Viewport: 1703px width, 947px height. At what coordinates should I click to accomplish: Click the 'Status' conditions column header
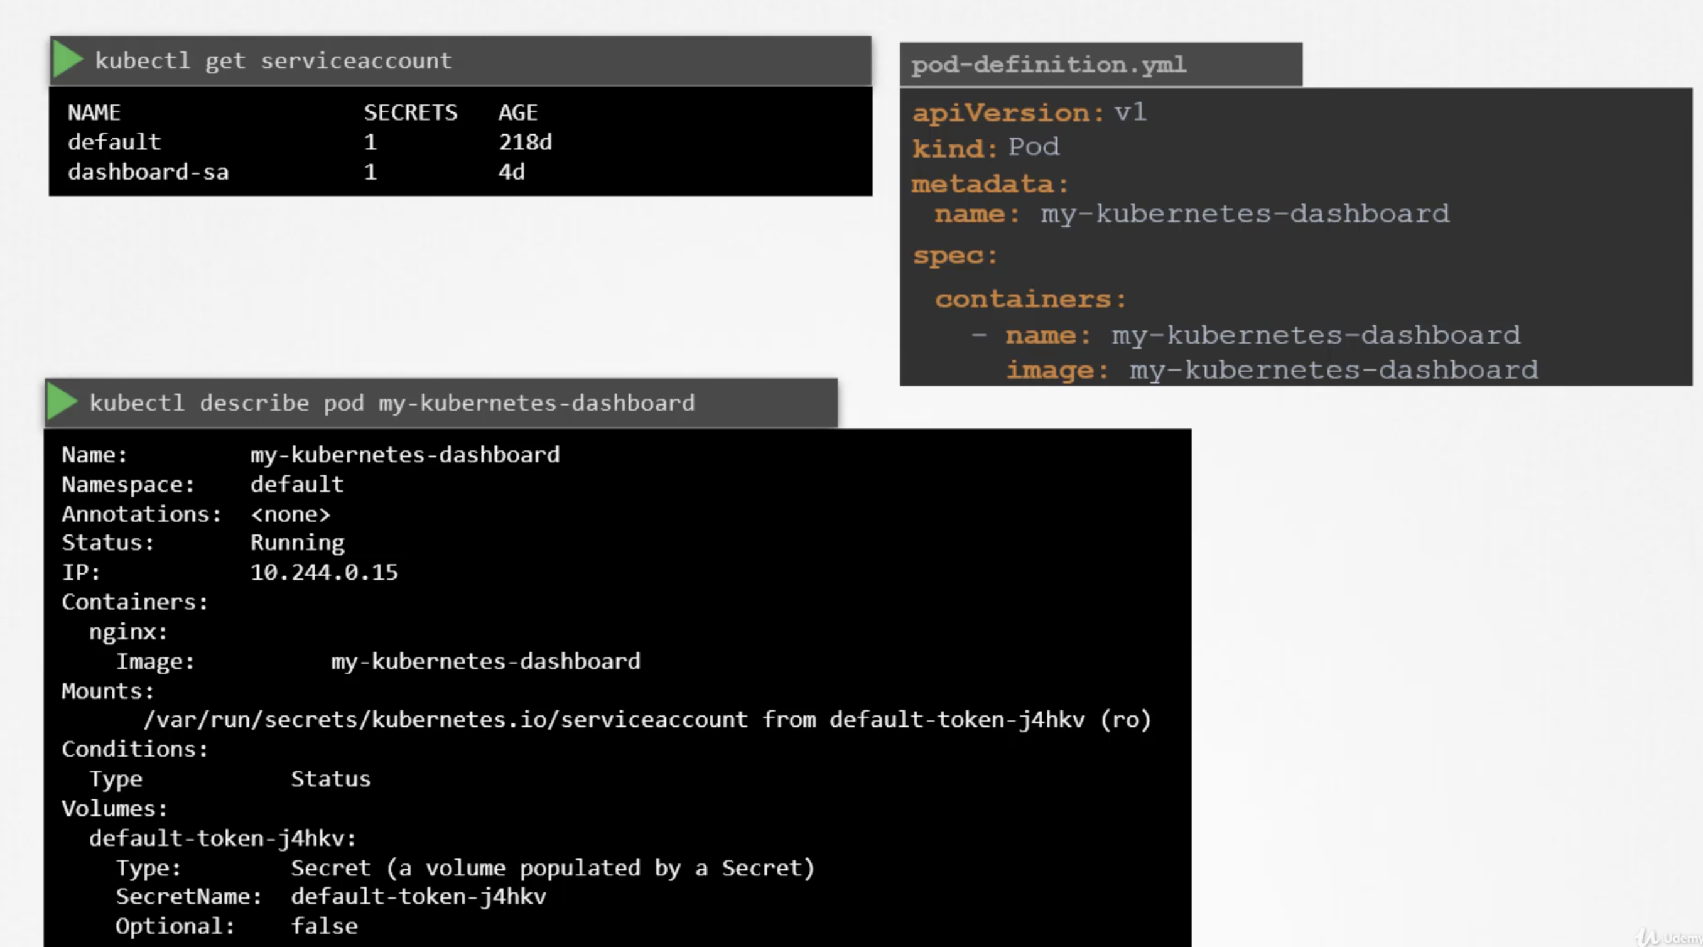click(330, 779)
